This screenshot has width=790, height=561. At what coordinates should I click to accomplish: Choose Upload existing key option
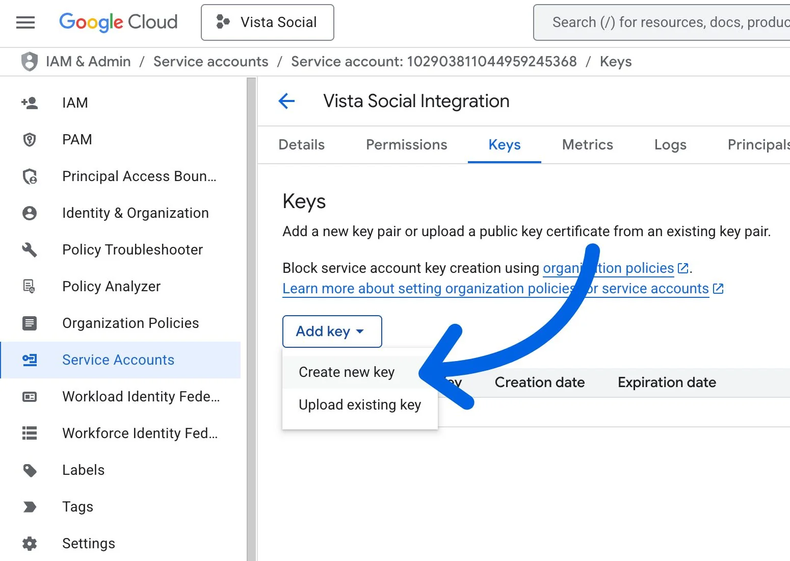(x=360, y=405)
